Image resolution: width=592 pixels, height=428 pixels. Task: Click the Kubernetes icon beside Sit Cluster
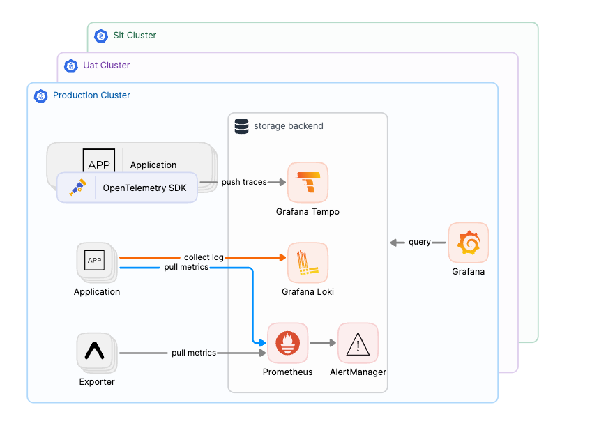point(101,36)
